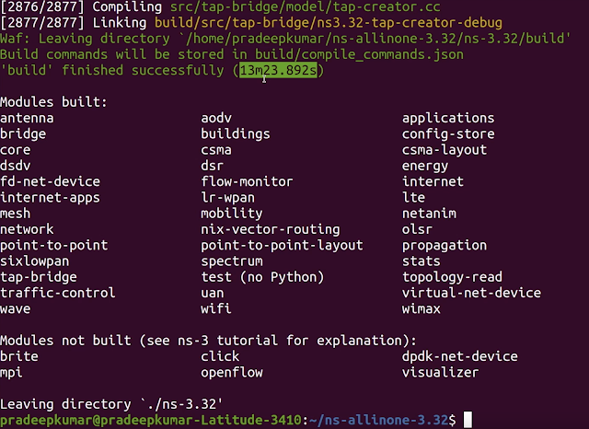The width and height of the screenshot is (589, 429).
Task: Click the tap-bridge module entry
Action: (x=39, y=277)
